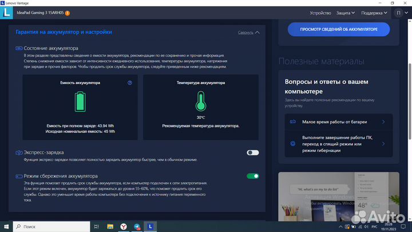Click the express charging section icon
Image resolution: width=412 pixels, height=232 pixels.
point(19,152)
